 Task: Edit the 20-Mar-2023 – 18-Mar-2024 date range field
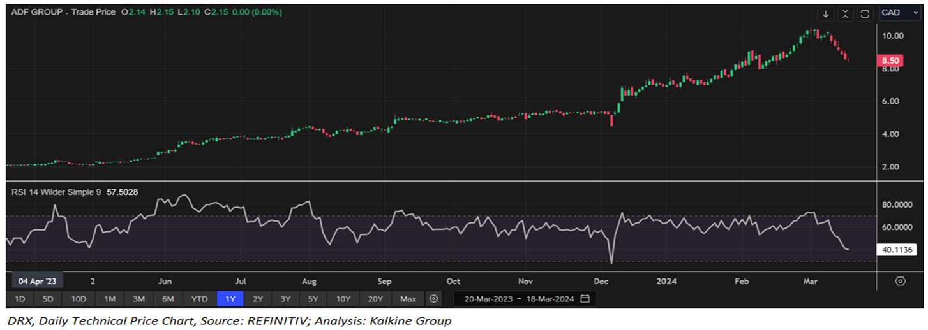[x=525, y=299]
